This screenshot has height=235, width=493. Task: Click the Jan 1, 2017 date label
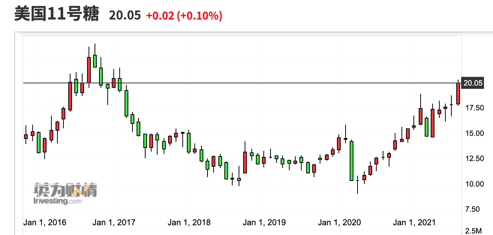point(114,223)
